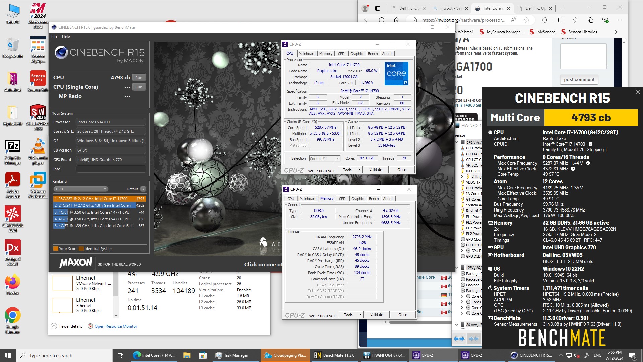The image size is (643, 362).
Task: Open File Explorer from taskbar
Action: click(187, 355)
